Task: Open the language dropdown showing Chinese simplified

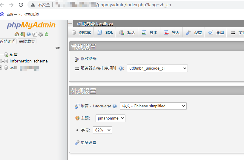Action: pos(153,106)
